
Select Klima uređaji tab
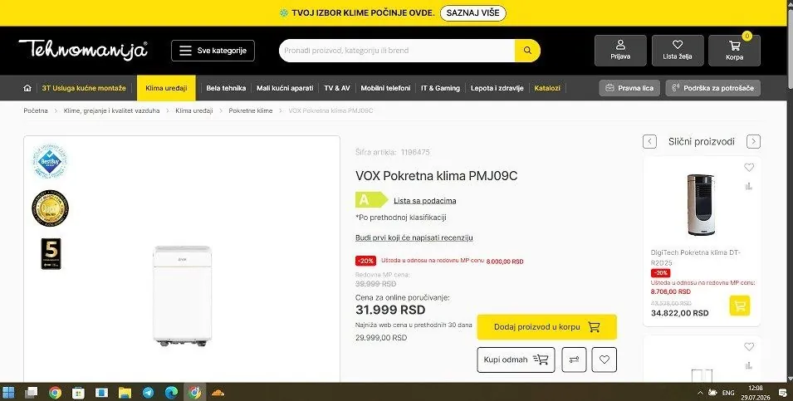(166, 88)
